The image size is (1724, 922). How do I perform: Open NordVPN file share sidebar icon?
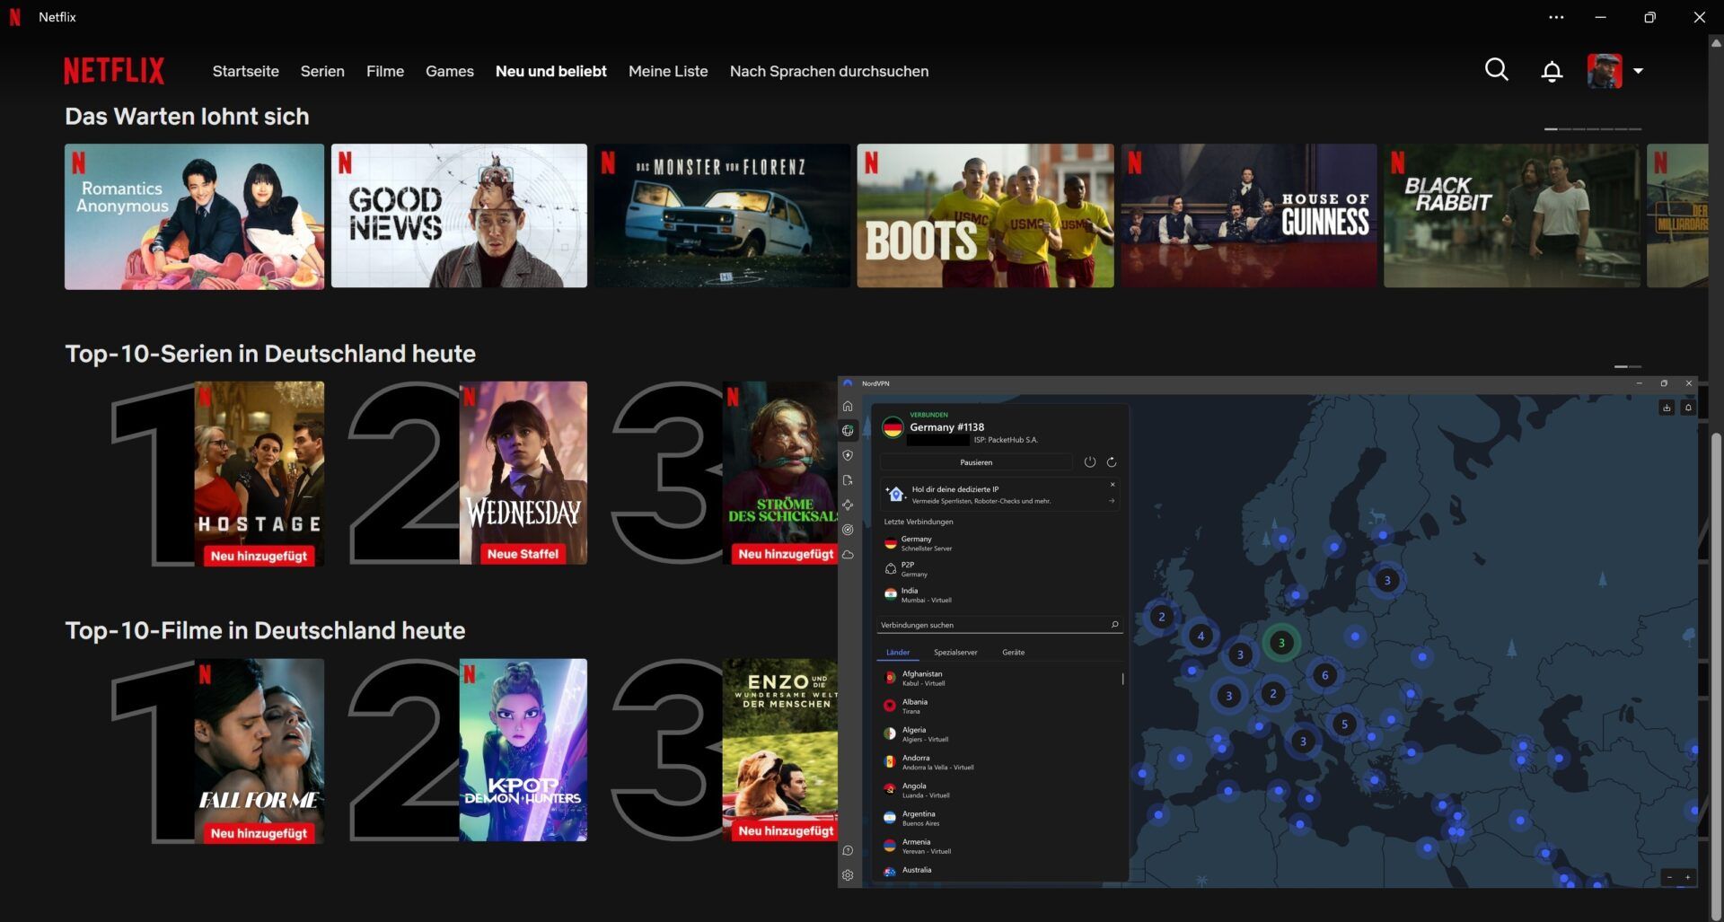point(848,480)
